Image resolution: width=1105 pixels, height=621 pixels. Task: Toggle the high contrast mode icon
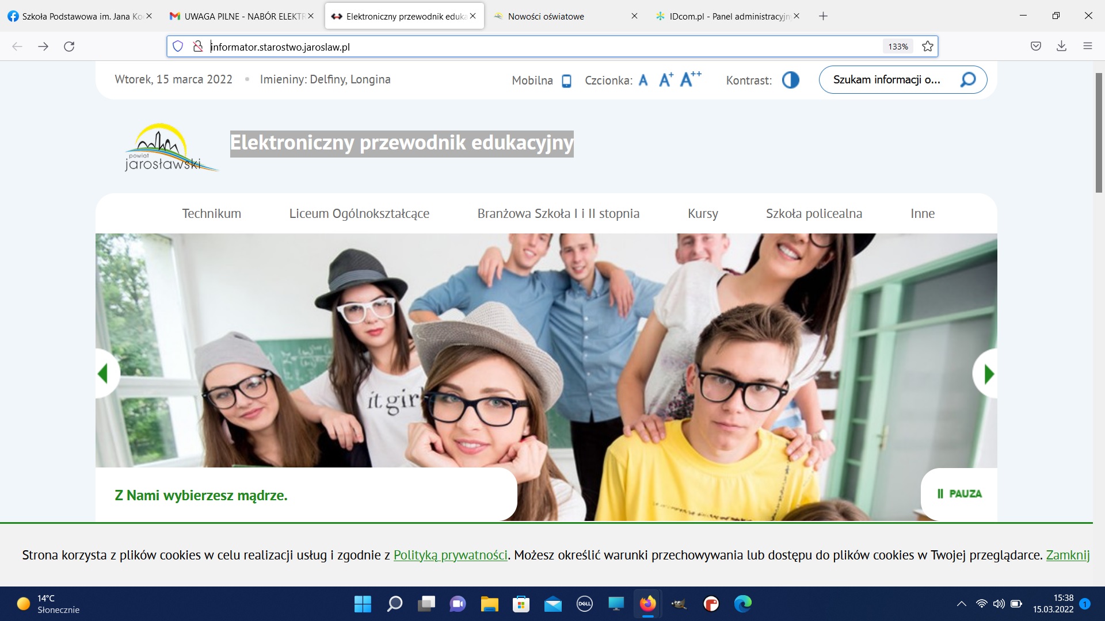click(x=790, y=80)
